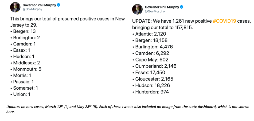Click @GovMurphy handle in left tweet
Screen dimensions: 254x121
[32, 9]
